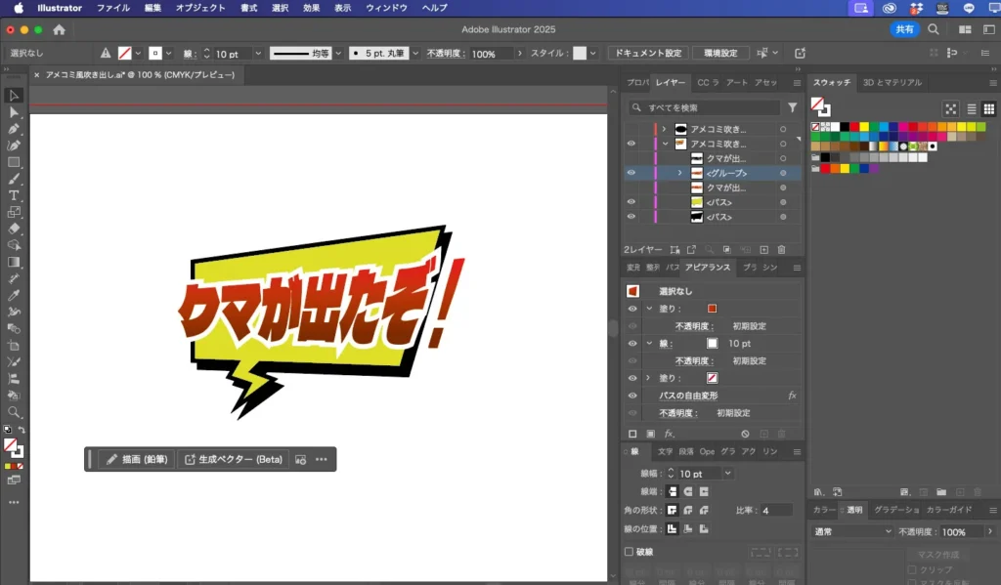1001x585 pixels.
Task: Toggle visibility of パスの自由変形 effect
Action: point(631,396)
